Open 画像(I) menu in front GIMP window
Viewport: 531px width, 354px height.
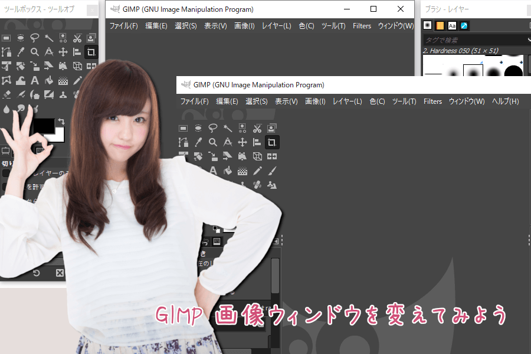[x=315, y=101]
